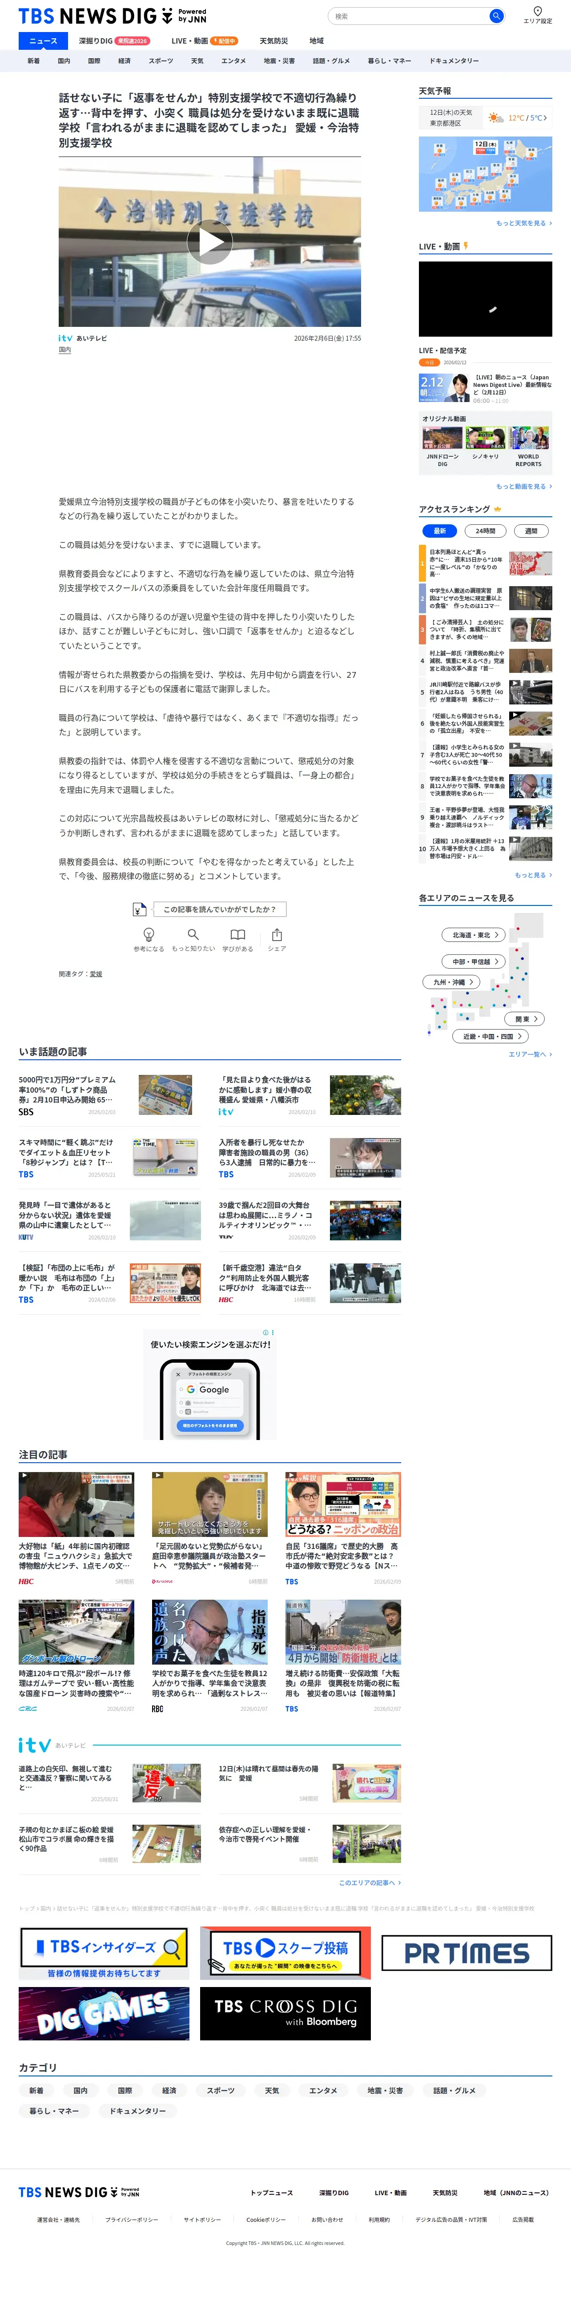
Task: Open the PR TIMES banner
Action: [x=466, y=1953]
